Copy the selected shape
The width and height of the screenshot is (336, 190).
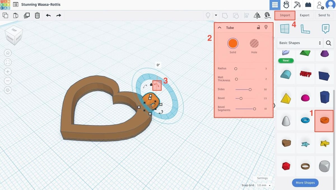tap(5, 15)
